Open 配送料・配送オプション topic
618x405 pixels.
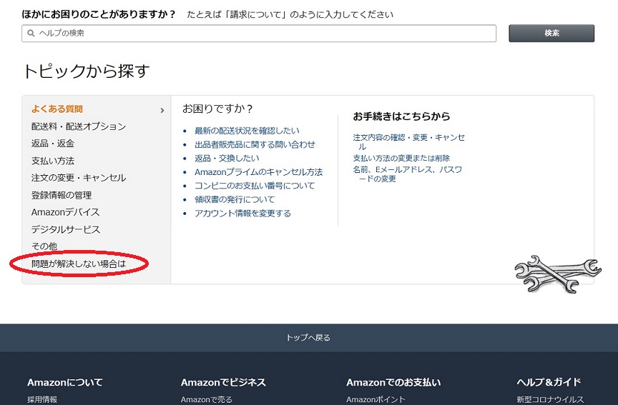[x=79, y=126]
